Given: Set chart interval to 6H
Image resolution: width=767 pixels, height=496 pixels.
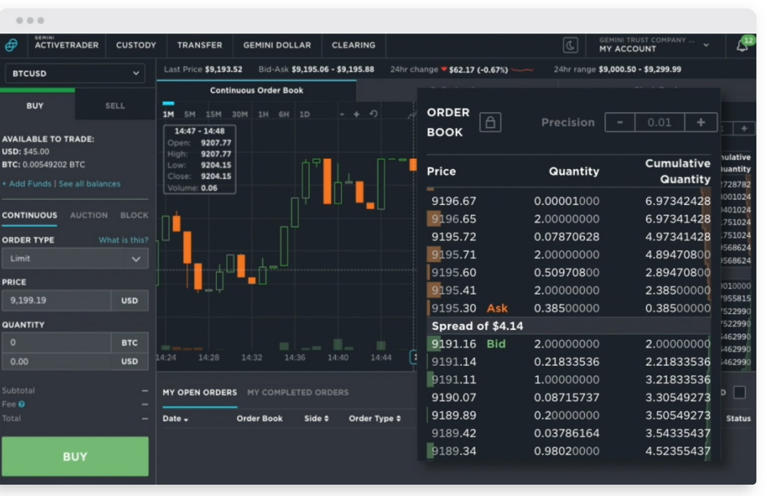Looking at the screenshot, I should click(x=284, y=114).
